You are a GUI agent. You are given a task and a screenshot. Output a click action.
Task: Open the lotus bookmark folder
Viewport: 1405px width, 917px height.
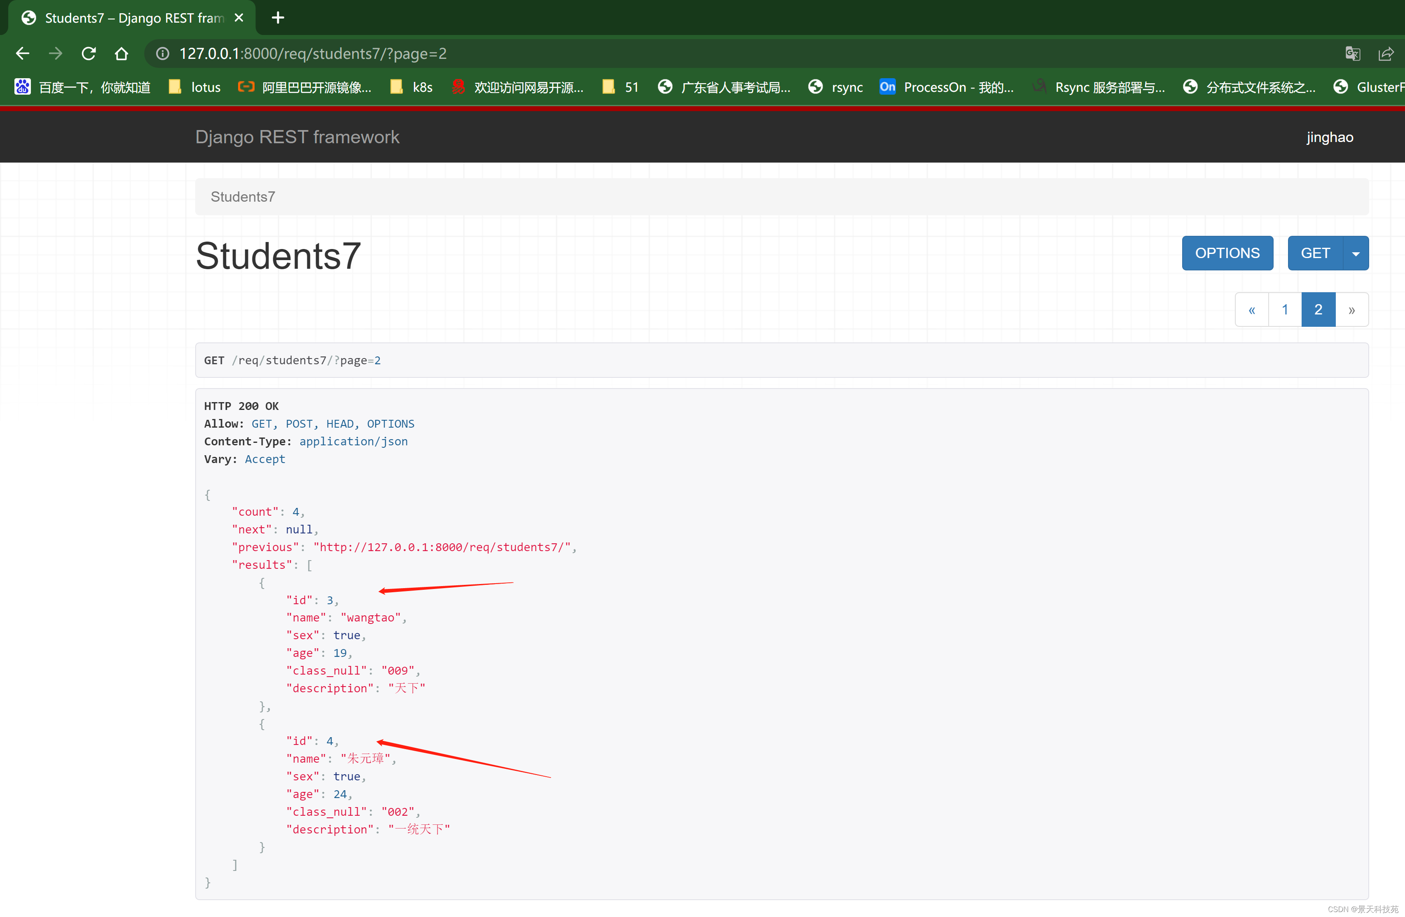click(195, 87)
